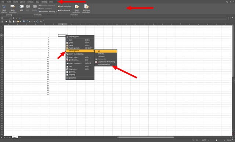Add a new sheet with plus button
The image size is (235, 142).
(20, 137)
